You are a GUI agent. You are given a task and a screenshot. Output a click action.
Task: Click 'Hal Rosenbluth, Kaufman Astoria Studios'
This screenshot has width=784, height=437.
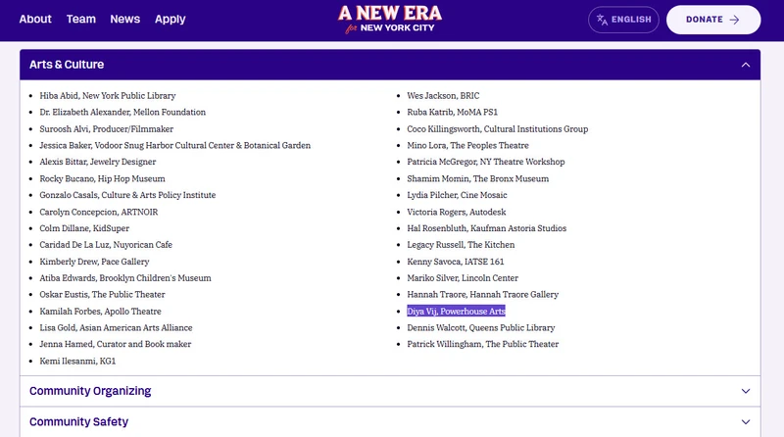tap(486, 228)
